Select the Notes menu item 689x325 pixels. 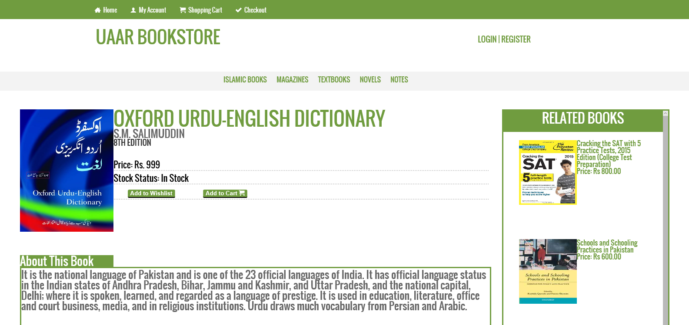coord(399,80)
